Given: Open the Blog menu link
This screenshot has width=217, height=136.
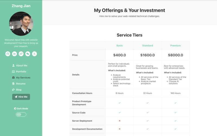Looking at the screenshot, I should [x=19, y=89].
